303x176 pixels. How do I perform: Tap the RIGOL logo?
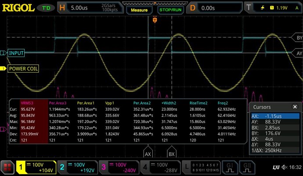pos(18,8)
